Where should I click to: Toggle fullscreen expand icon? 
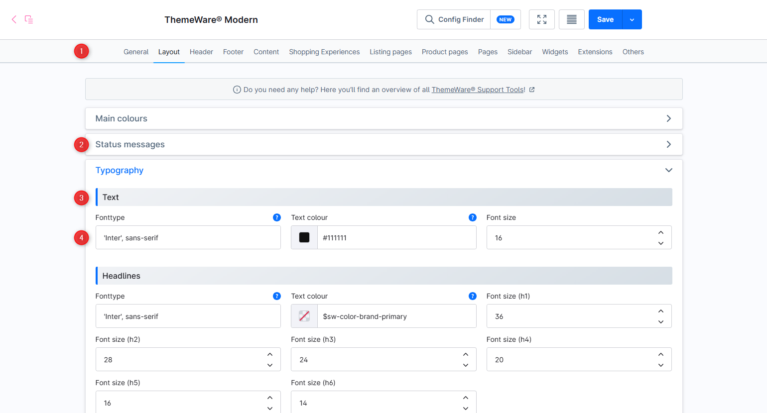542,19
